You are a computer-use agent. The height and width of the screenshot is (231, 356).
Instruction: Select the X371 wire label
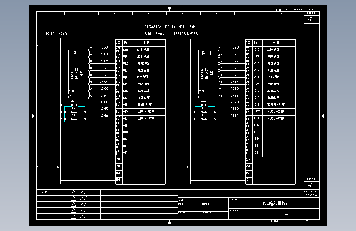235,54
